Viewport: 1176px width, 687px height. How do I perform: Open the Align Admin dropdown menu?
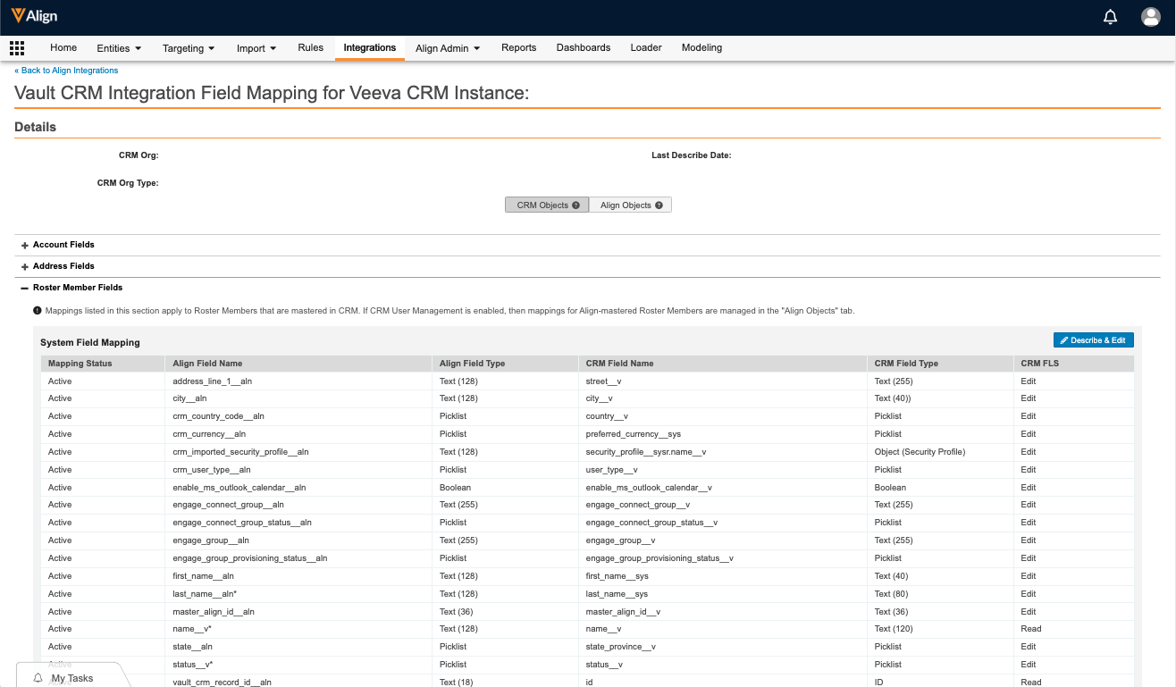(x=448, y=48)
